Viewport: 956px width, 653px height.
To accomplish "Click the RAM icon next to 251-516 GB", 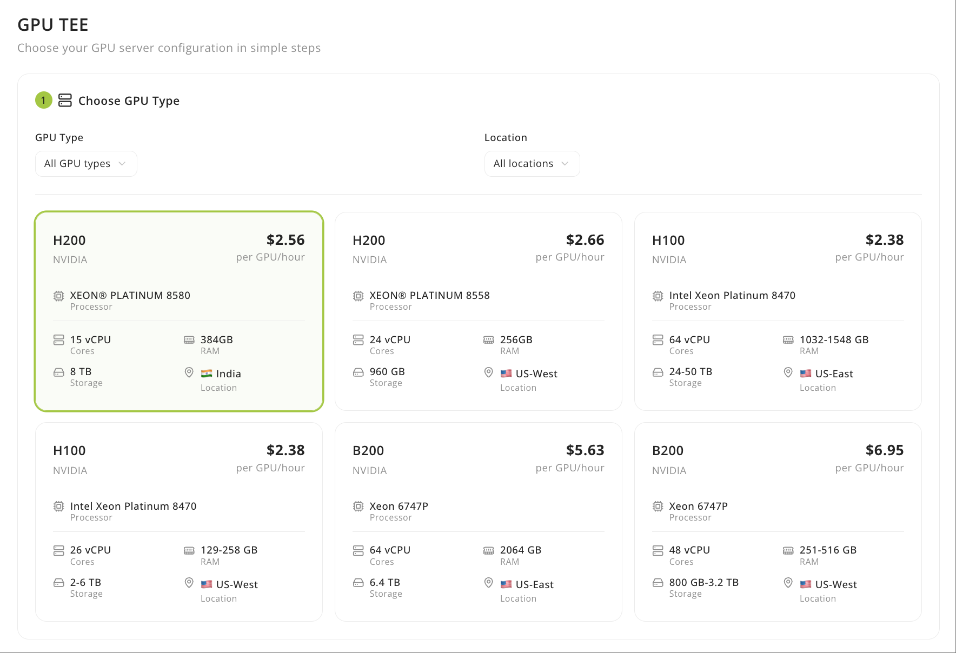I will (788, 551).
